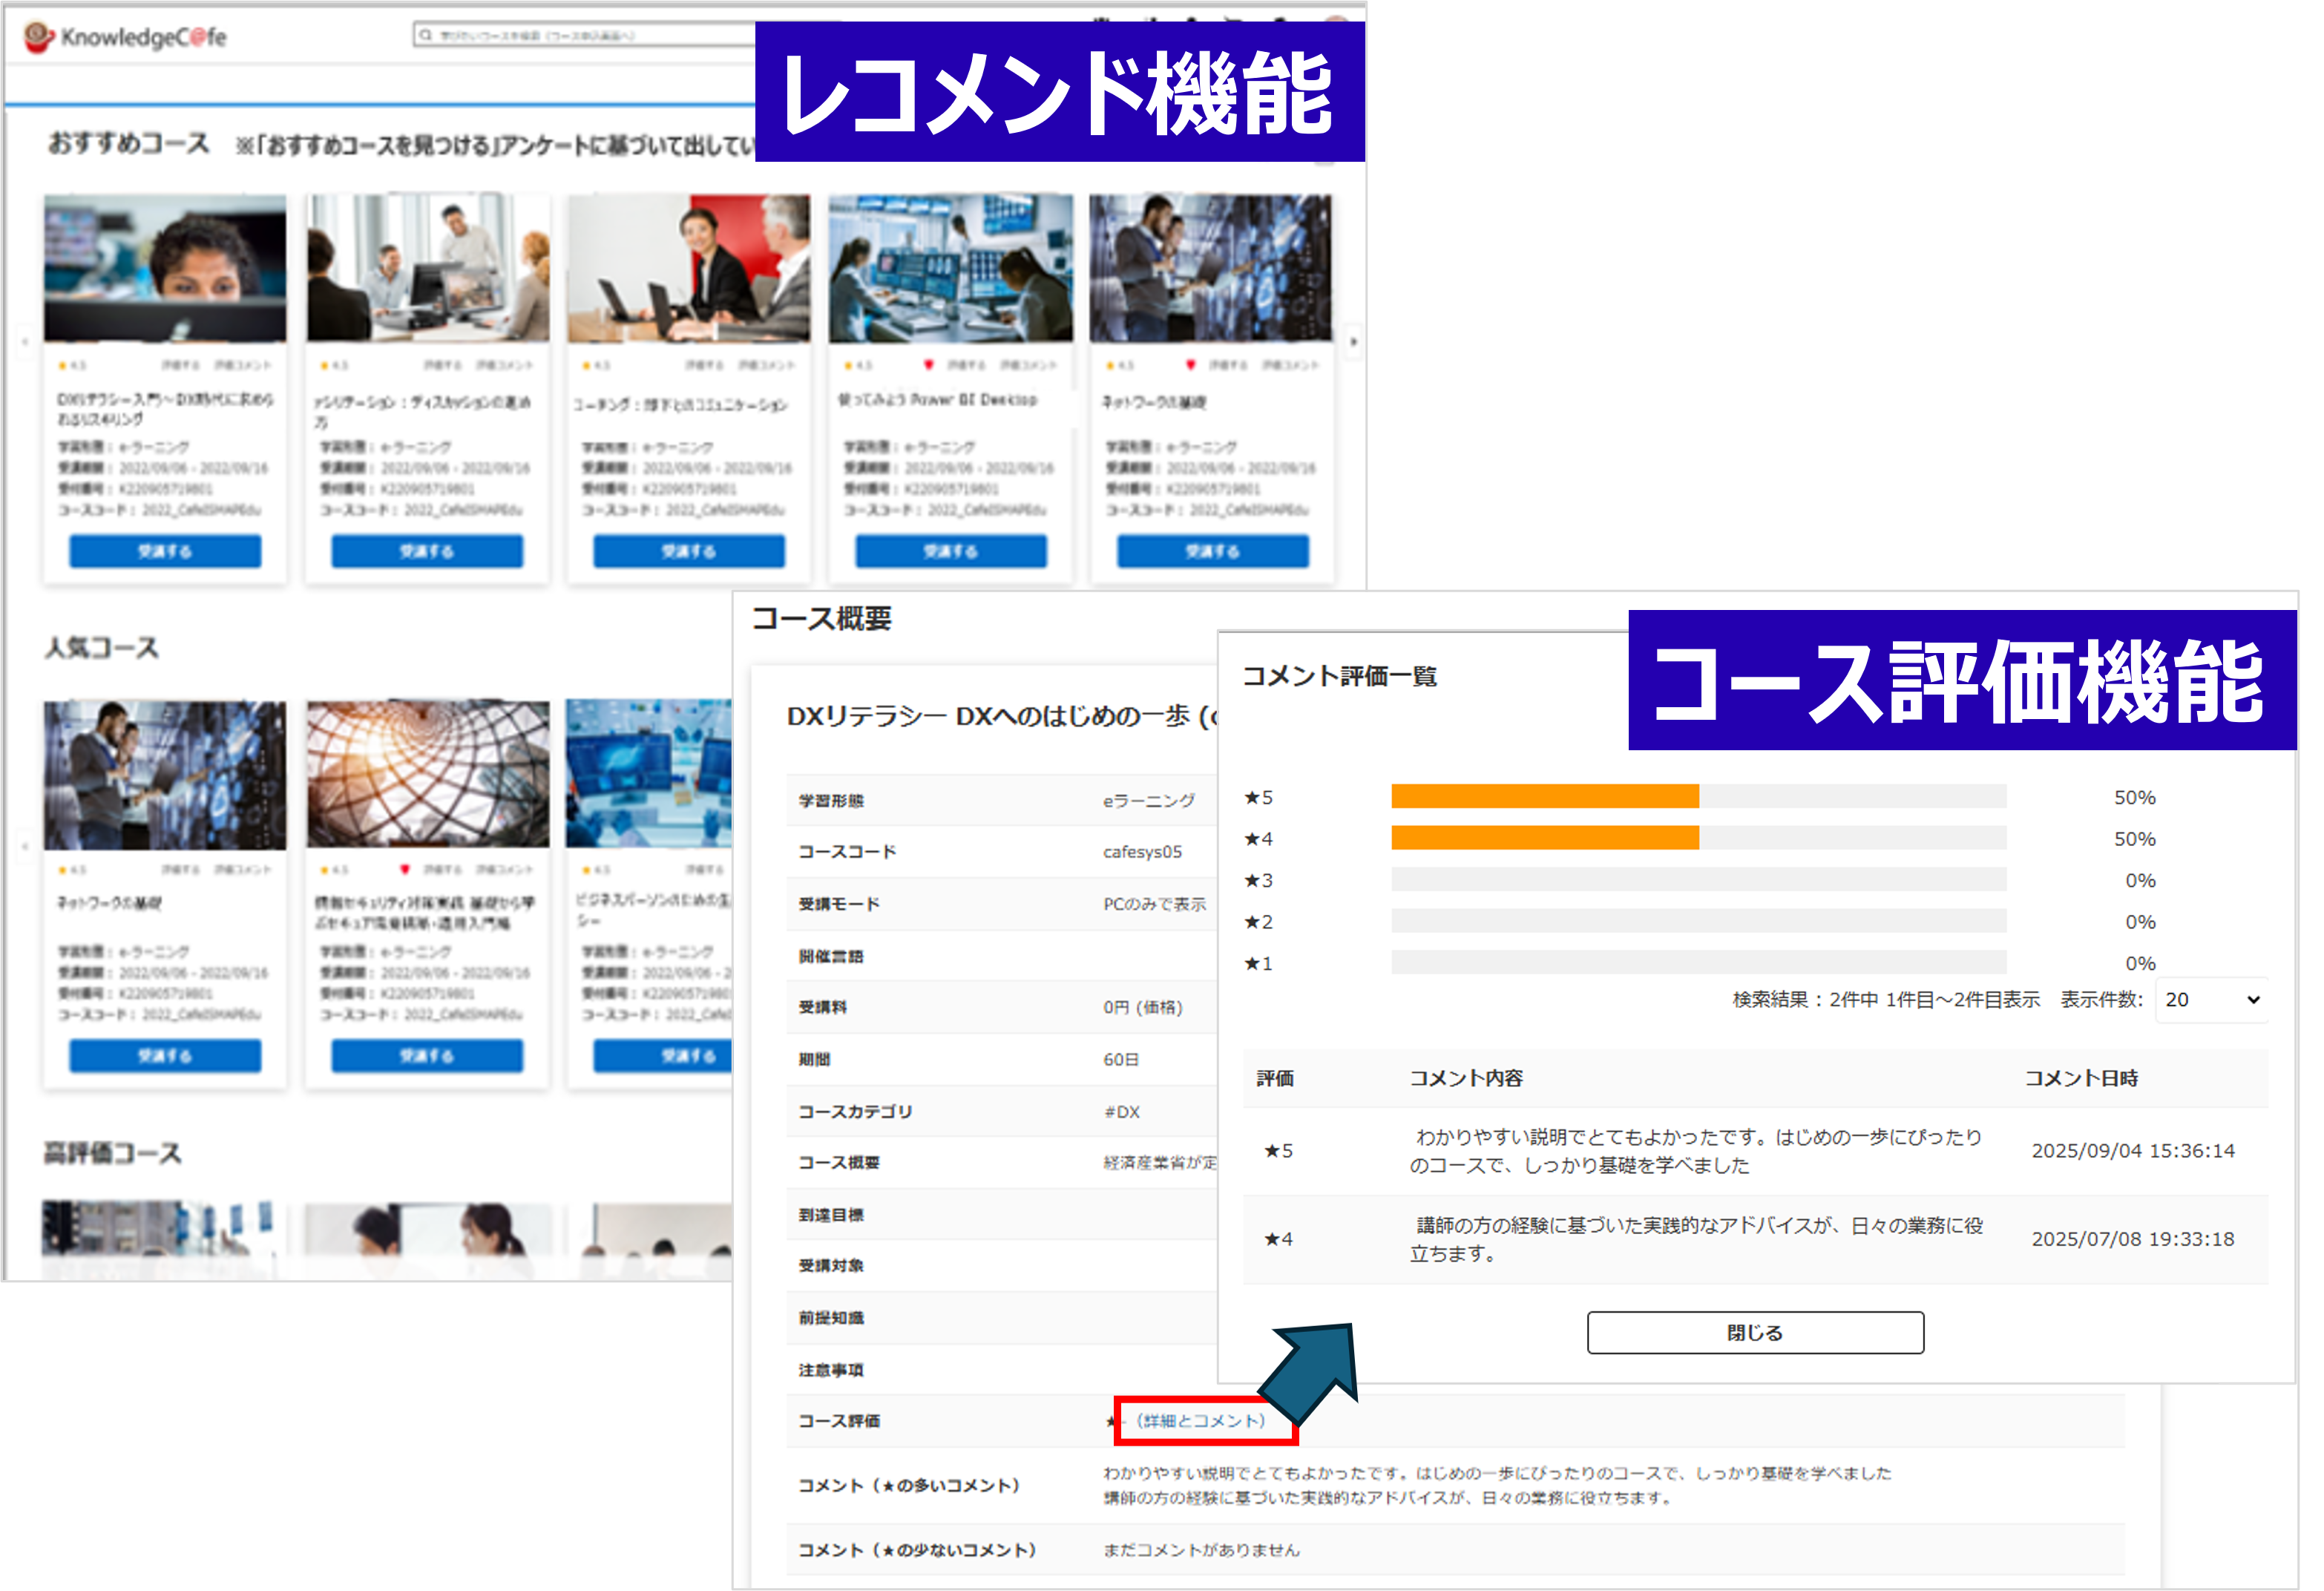This screenshot has width=2324, height=1591.
Task: Click the KnowledgeCafe logo
Action: point(126,37)
